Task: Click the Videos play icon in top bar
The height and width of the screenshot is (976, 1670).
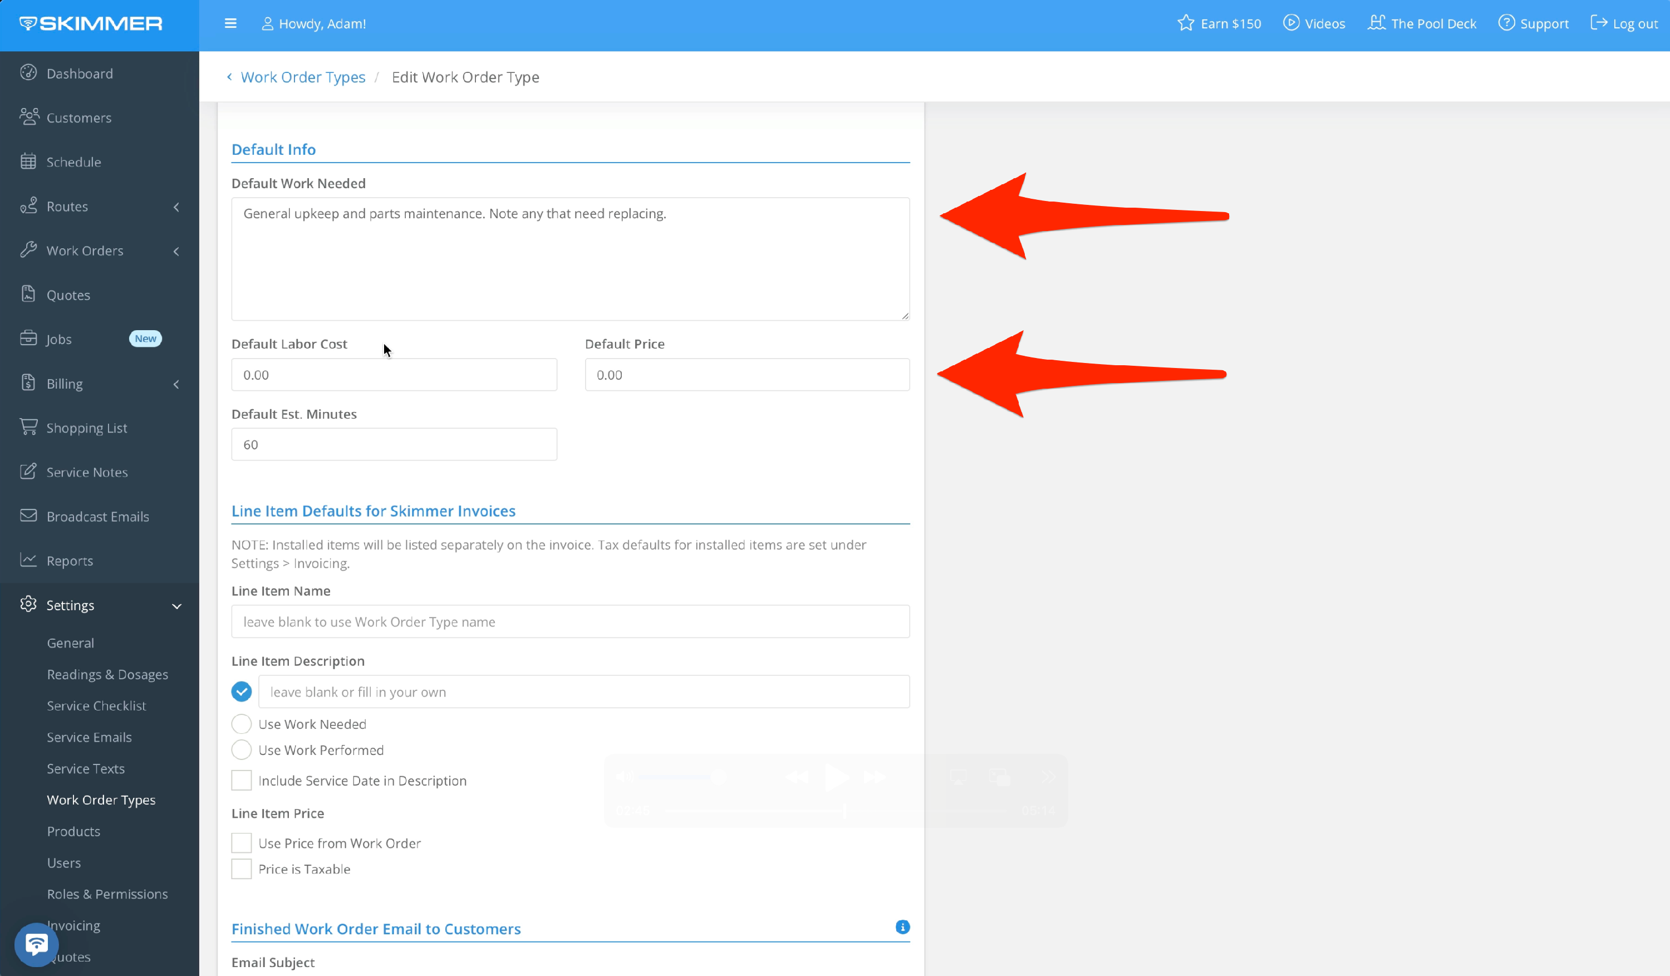Action: click(1290, 23)
